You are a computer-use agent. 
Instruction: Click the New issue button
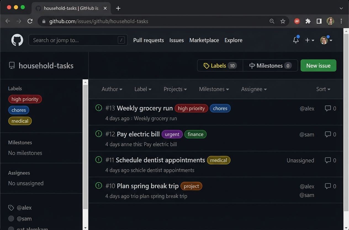318,66
